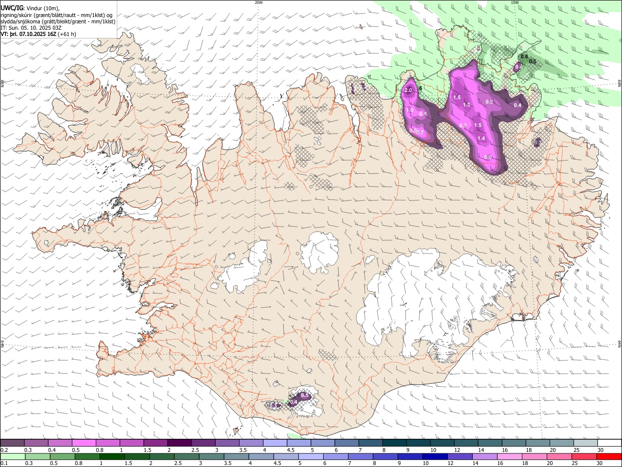Select the 0.7 snowfall value on map
This screenshot has height=467, width=622.
tap(420, 132)
